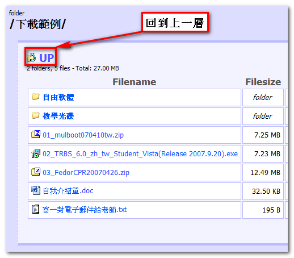Screen dimensions: 294x258
Task: Click zip icon for 03_FedorCPR20070426.zip
Action: [x=36, y=172]
